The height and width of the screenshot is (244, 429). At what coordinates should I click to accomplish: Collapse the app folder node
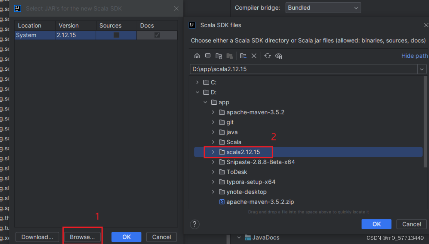coord(205,102)
